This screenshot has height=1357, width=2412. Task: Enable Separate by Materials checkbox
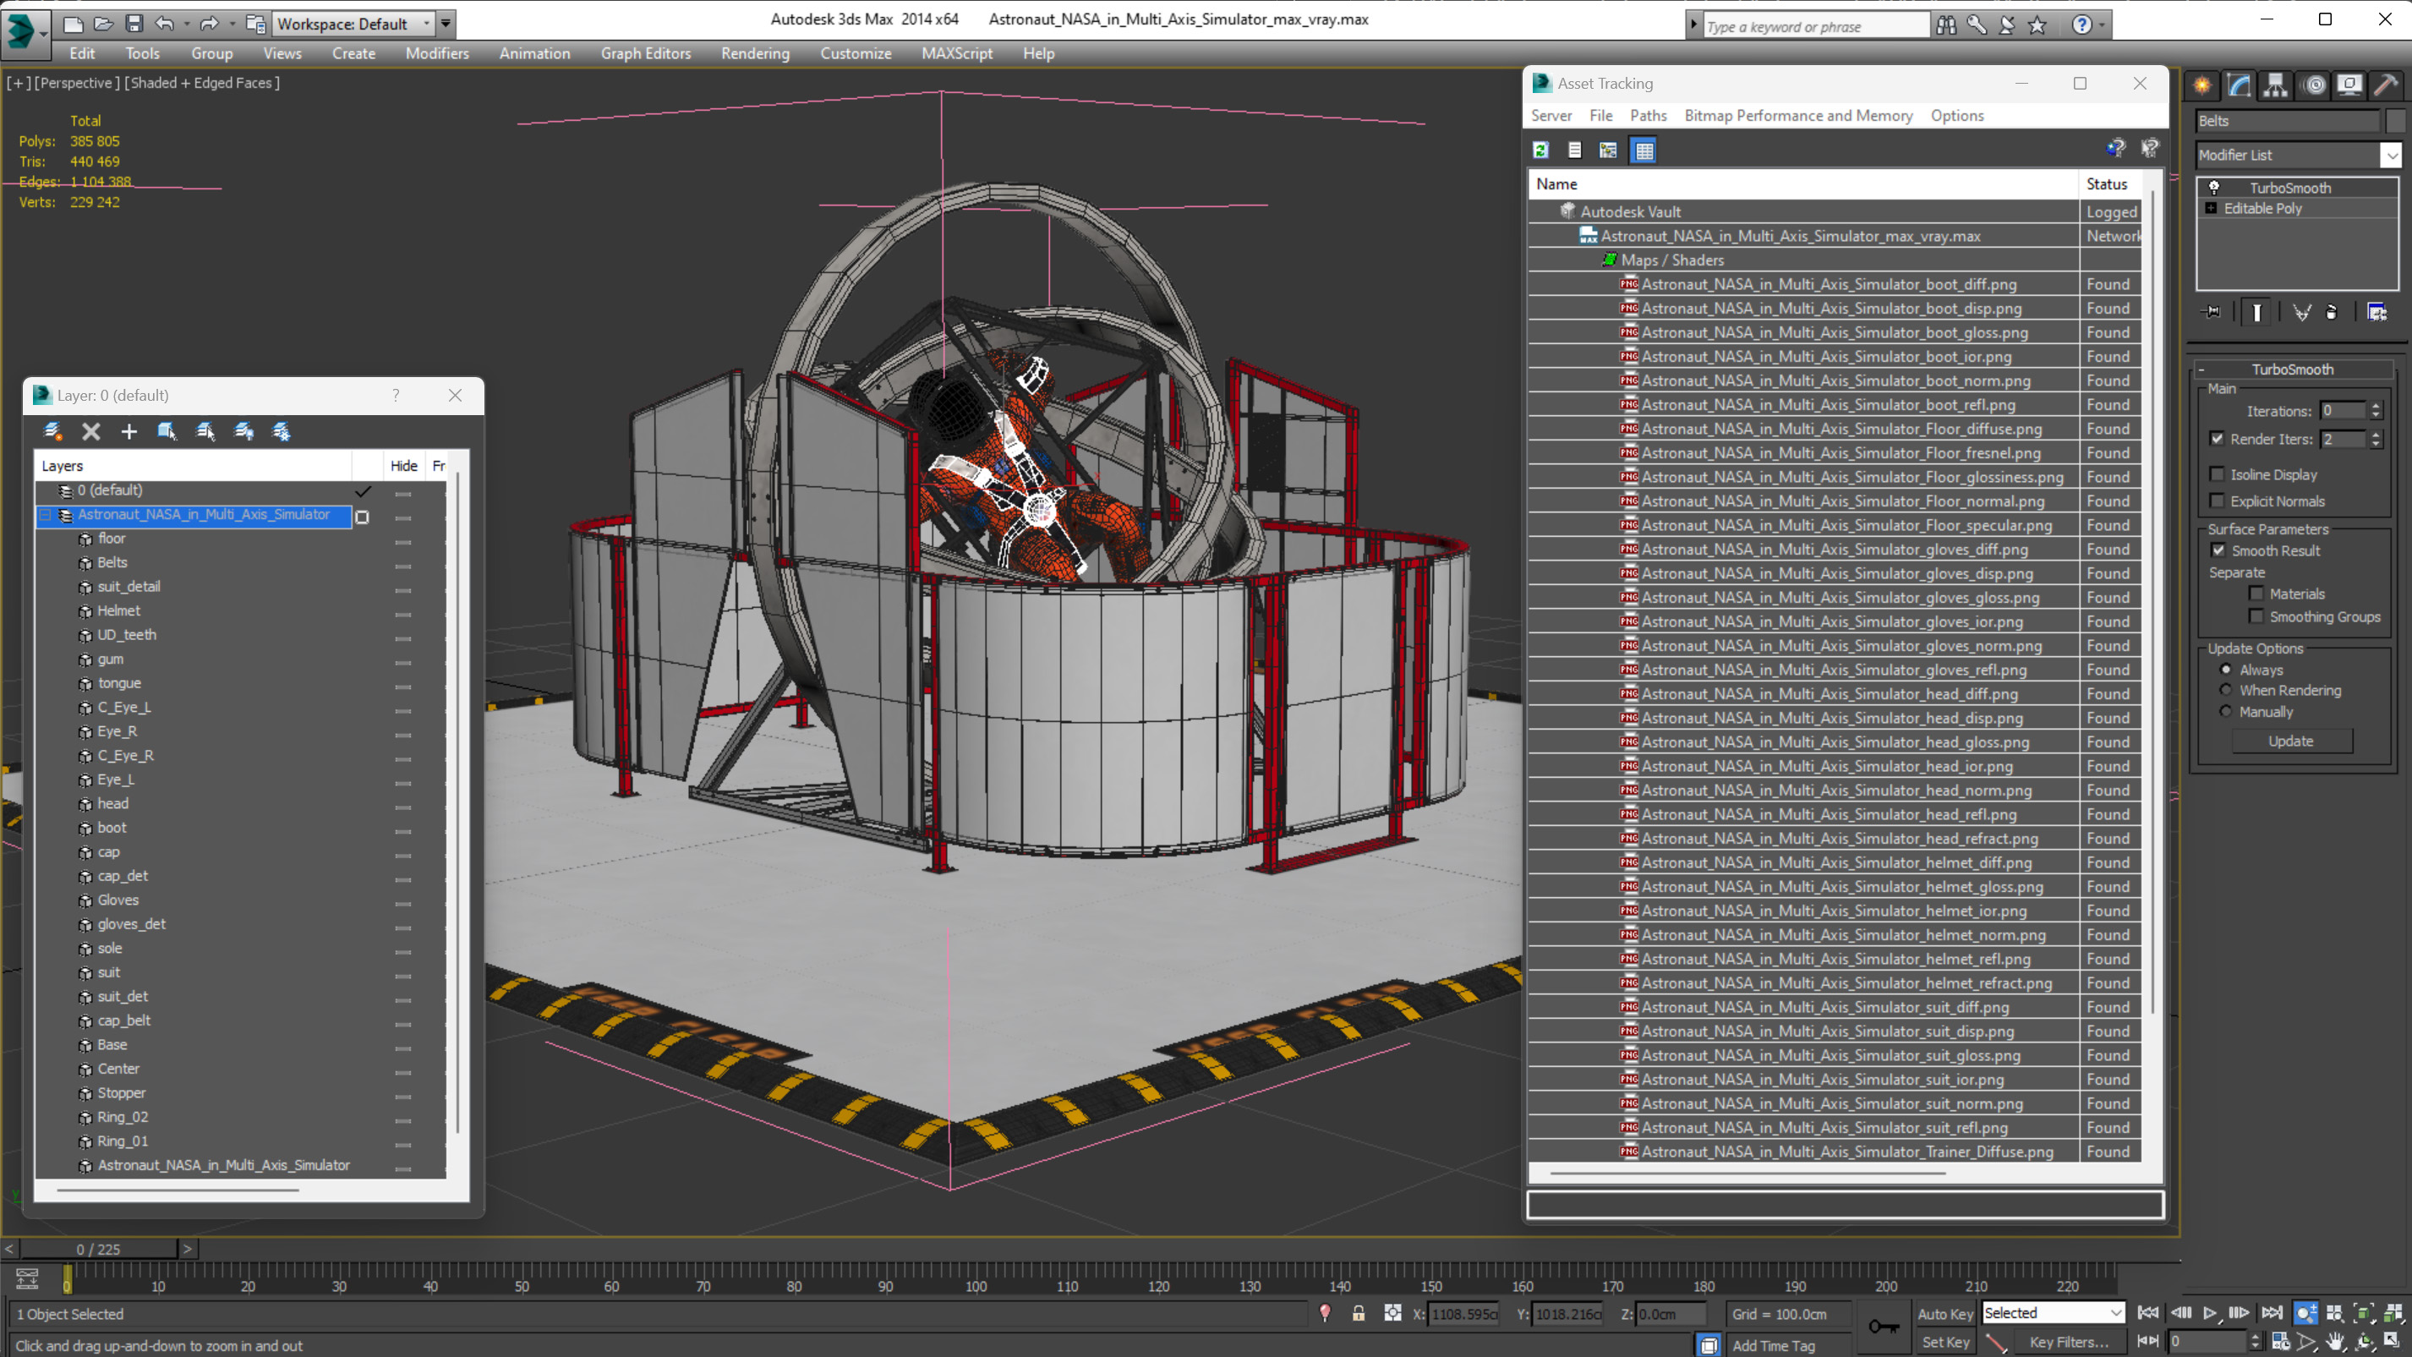(x=2256, y=593)
